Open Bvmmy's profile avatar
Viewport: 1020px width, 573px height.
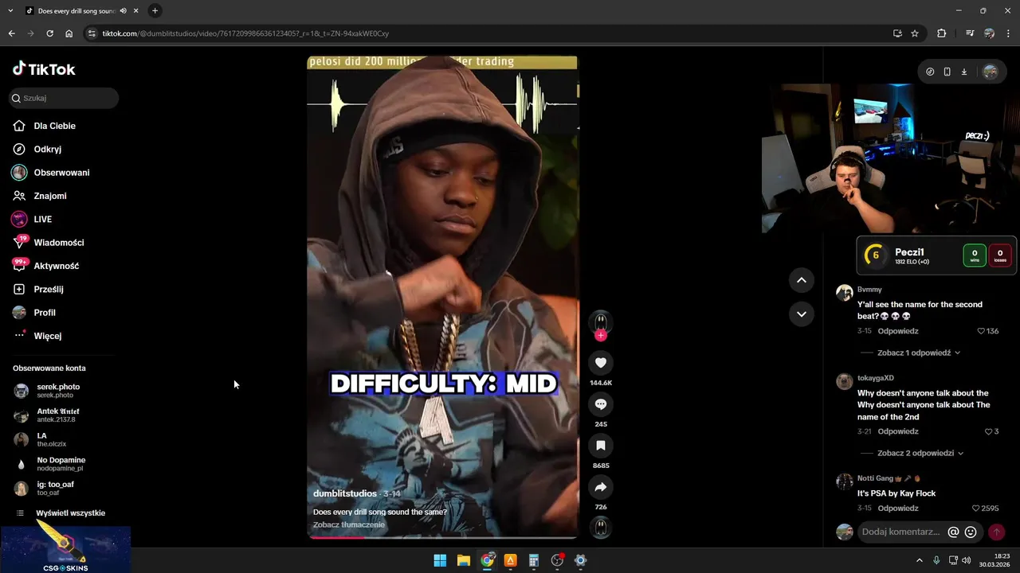click(x=844, y=292)
